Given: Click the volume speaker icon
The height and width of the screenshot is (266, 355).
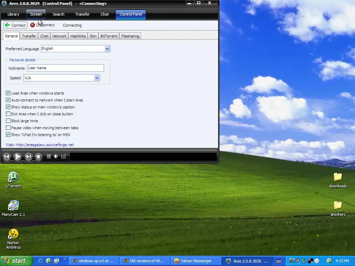Looking at the screenshot, I should click(x=56, y=156).
